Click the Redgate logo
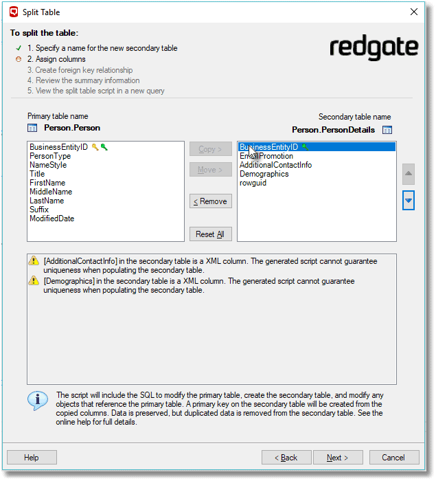Viewport: 436px width, 481px height. pos(374,48)
